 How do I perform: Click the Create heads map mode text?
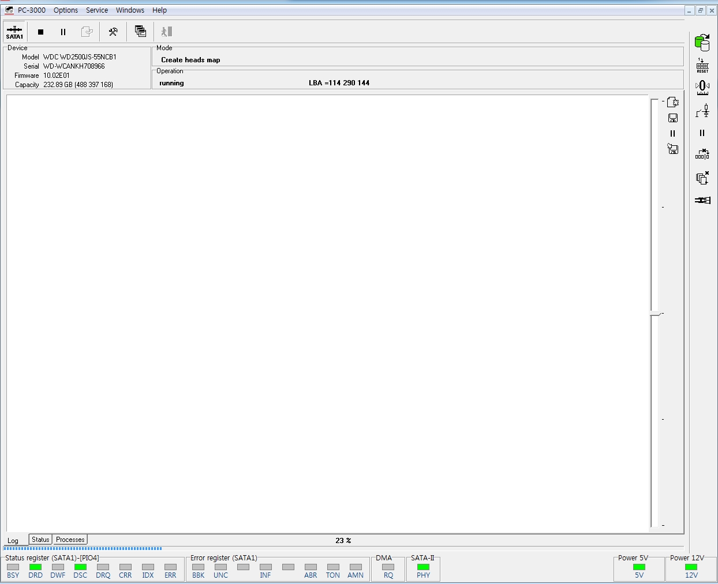coord(190,60)
